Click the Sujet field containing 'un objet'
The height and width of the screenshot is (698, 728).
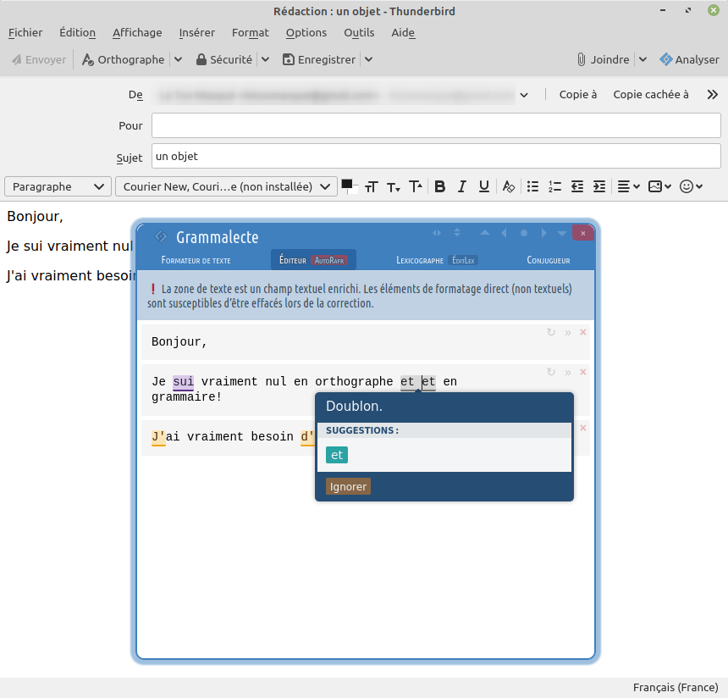(x=436, y=156)
